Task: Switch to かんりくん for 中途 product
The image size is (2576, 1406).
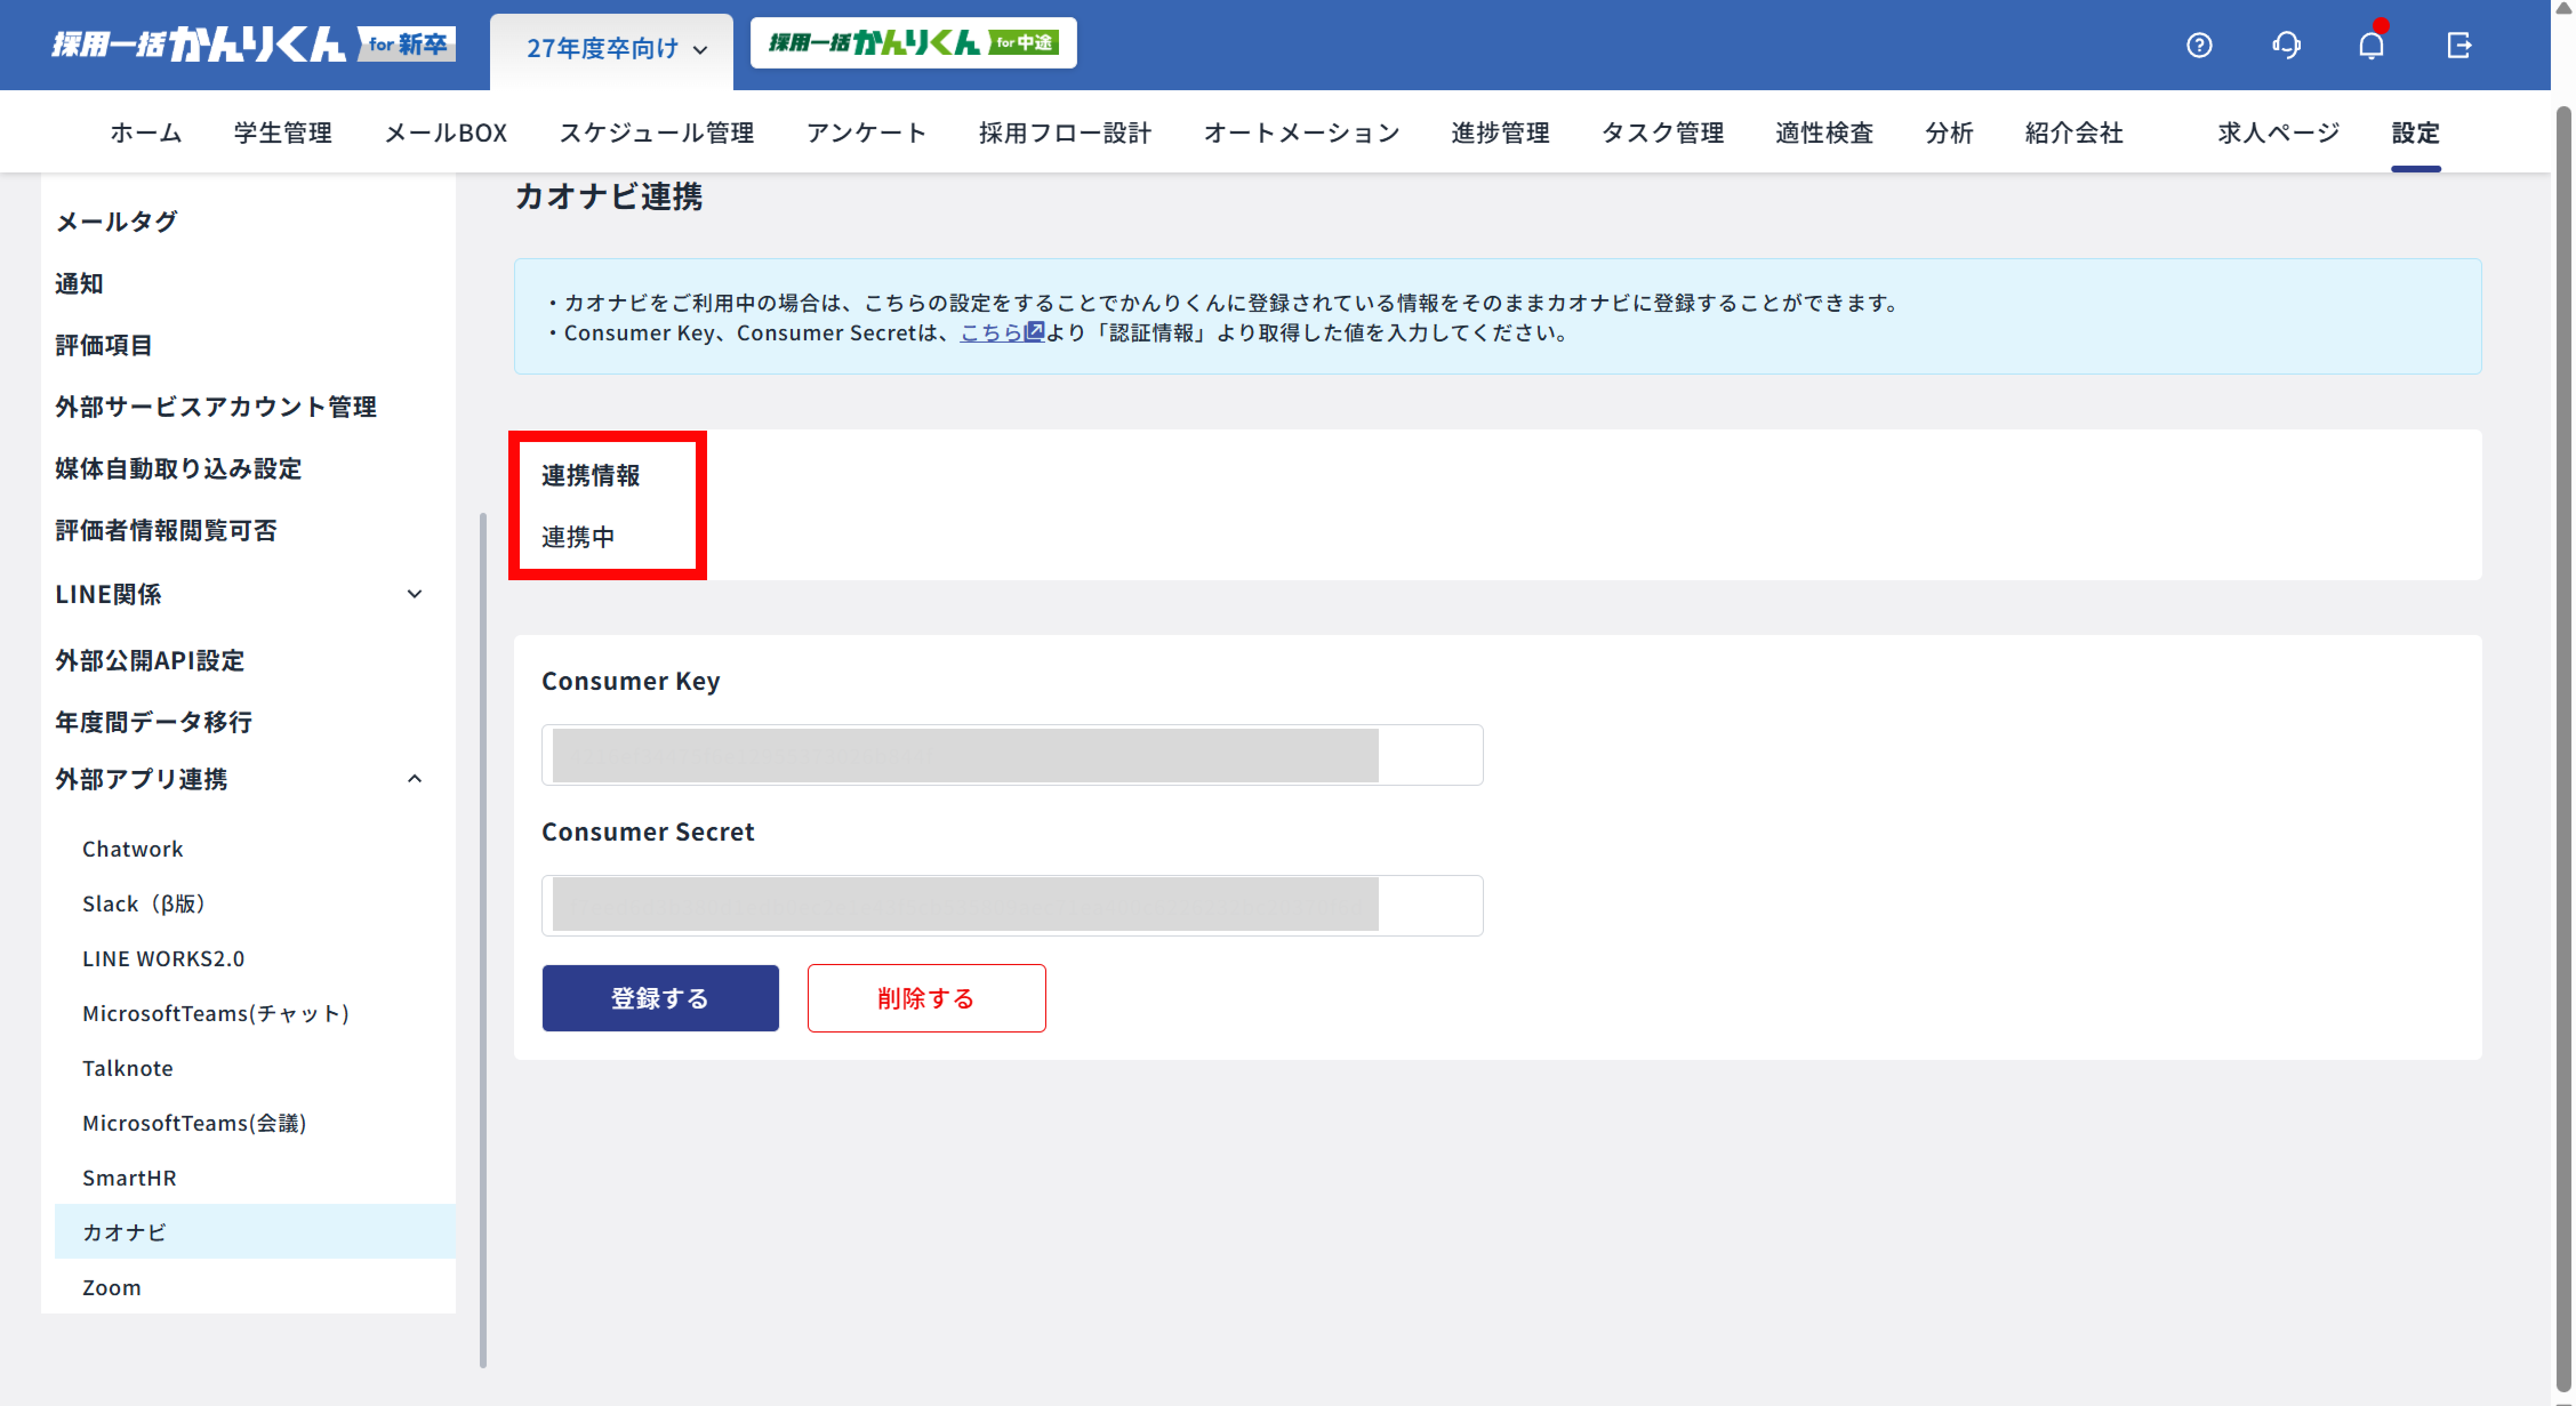Action: coord(913,43)
